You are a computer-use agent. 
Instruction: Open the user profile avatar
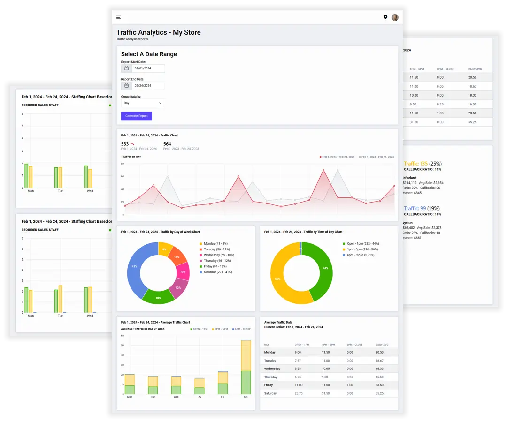(395, 17)
